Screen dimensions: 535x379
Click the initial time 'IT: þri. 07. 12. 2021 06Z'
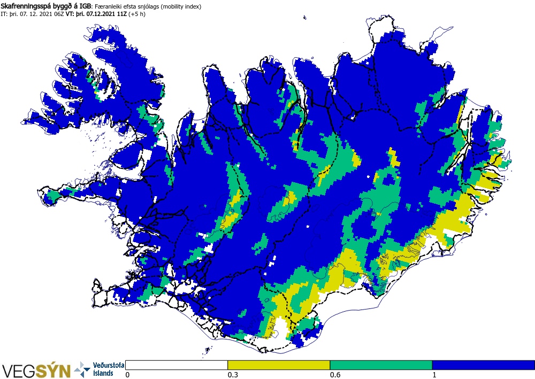[33, 14]
